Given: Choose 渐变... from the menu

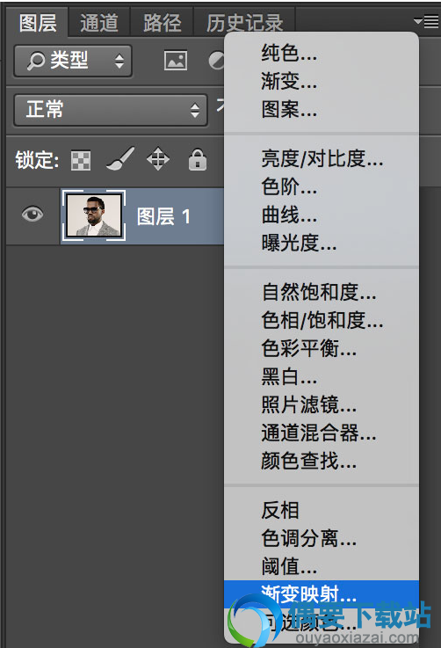Looking at the screenshot, I should (x=322, y=81).
